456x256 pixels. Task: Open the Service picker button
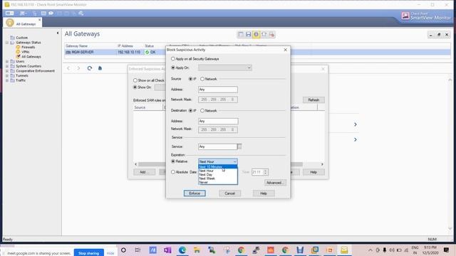tap(239, 146)
